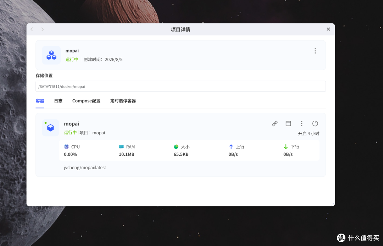Switch to the 容器 tab
Screen dimensions: 383x246
(40, 101)
